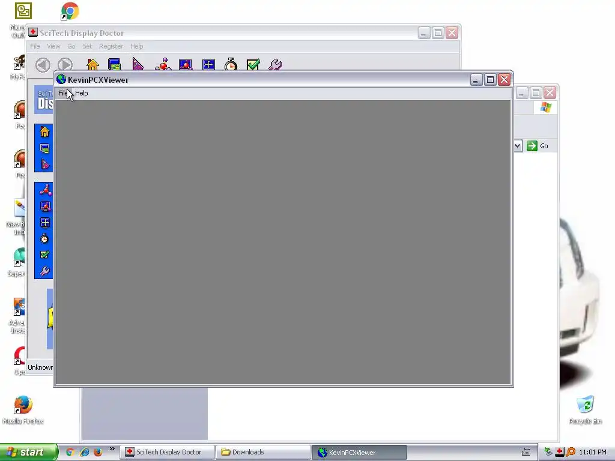The width and height of the screenshot is (615, 461).
Task: Close the KevinPCXViewer window
Action: pos(504,80)
